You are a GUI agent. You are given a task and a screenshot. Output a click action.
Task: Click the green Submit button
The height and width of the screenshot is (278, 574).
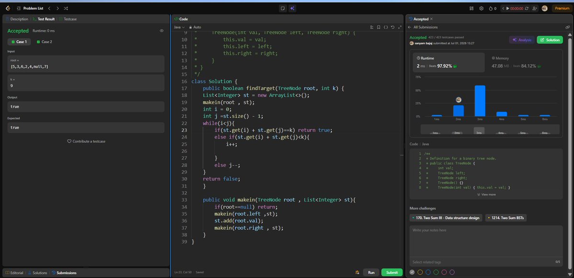click(392, 272)
